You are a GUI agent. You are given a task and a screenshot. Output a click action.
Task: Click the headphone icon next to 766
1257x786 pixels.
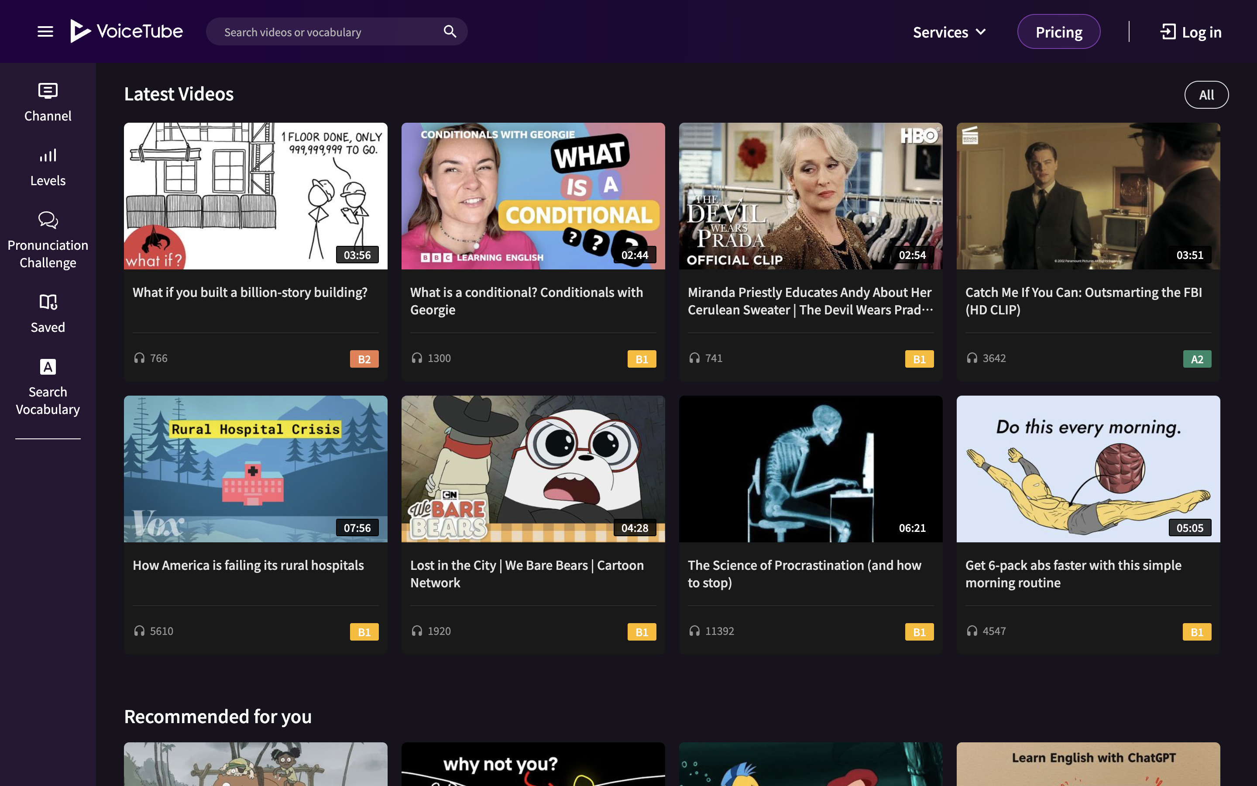pyautogui.click(x=139, y=358)
